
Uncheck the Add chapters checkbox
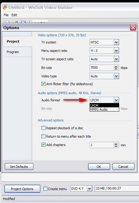click(43, 145)
